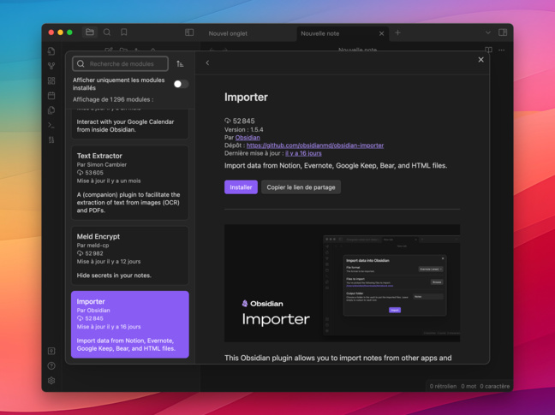Click the 52 845 download count in details
The image size is (555, 415).
click(240, 121)
